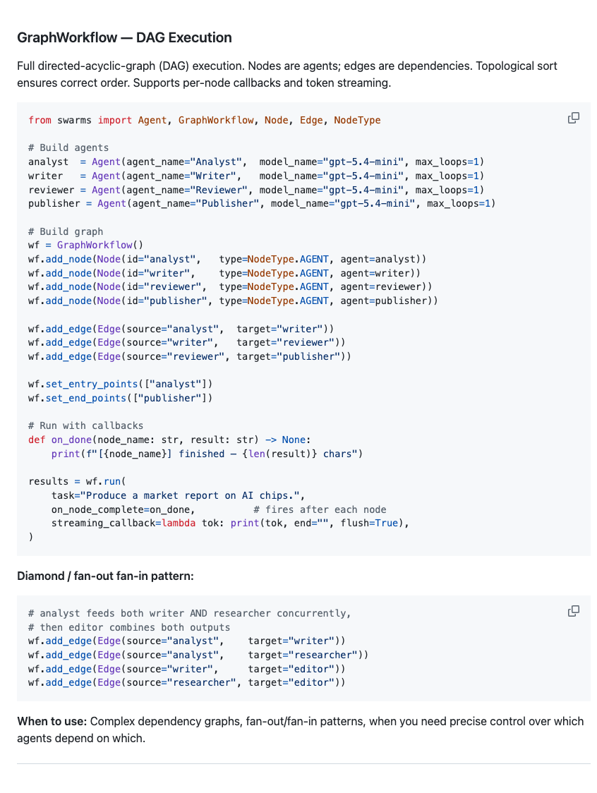Click the "wf = GraphWorkflow()" line
The height and width of the screenshot is (793, 597).
(86, 245)
